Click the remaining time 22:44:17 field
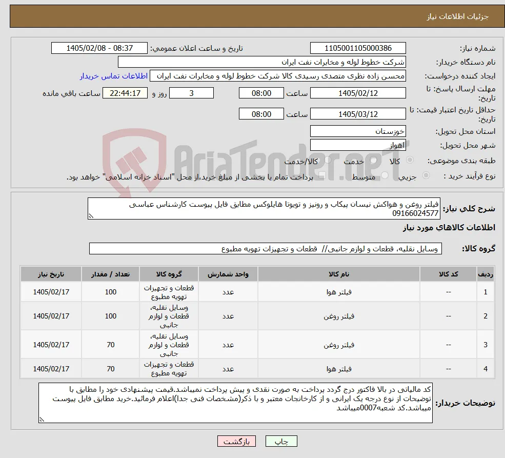This screenshot has height=458, width=505. point(125,93)
